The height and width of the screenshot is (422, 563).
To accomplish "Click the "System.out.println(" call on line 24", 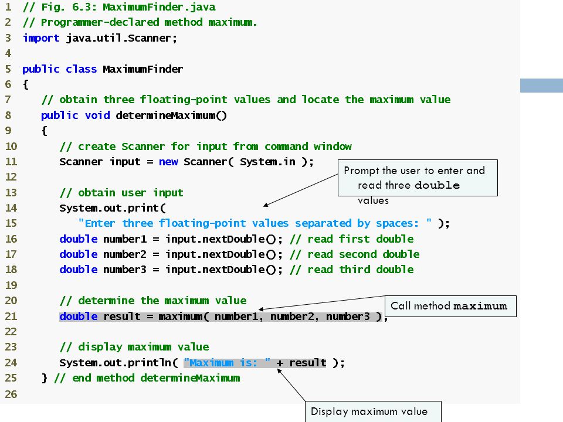I will tap(119, 363).
